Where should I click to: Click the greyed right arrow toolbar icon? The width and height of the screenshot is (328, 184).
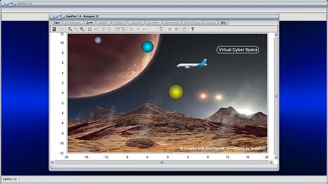(138, 29)
